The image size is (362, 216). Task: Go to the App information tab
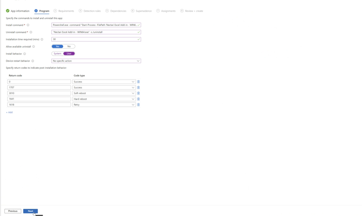pyautogui.click(x=18, y=11)
